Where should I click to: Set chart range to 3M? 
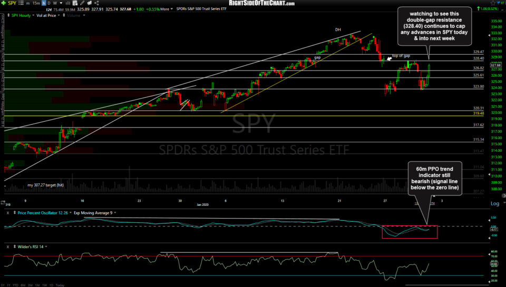[31, 285]
